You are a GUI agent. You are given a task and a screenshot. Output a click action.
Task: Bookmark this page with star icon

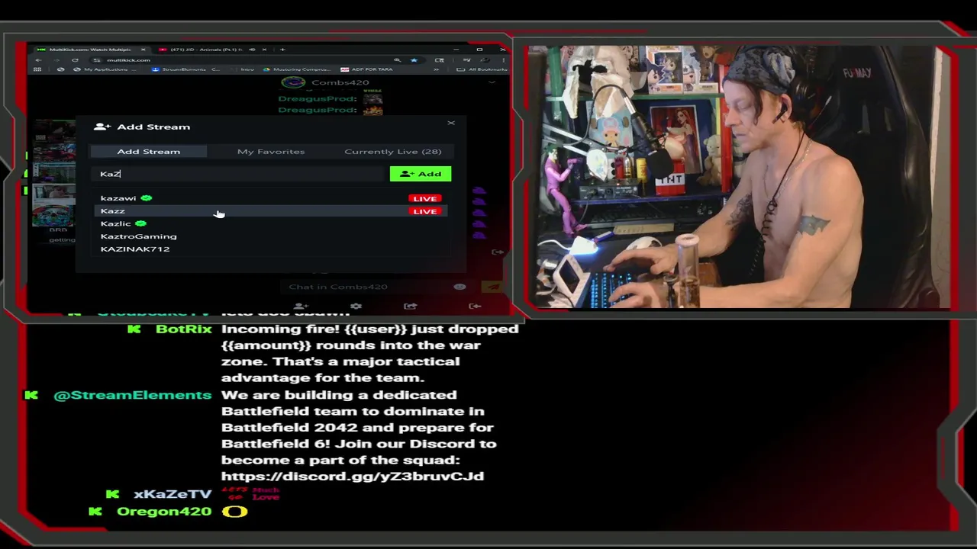point(414,59)
